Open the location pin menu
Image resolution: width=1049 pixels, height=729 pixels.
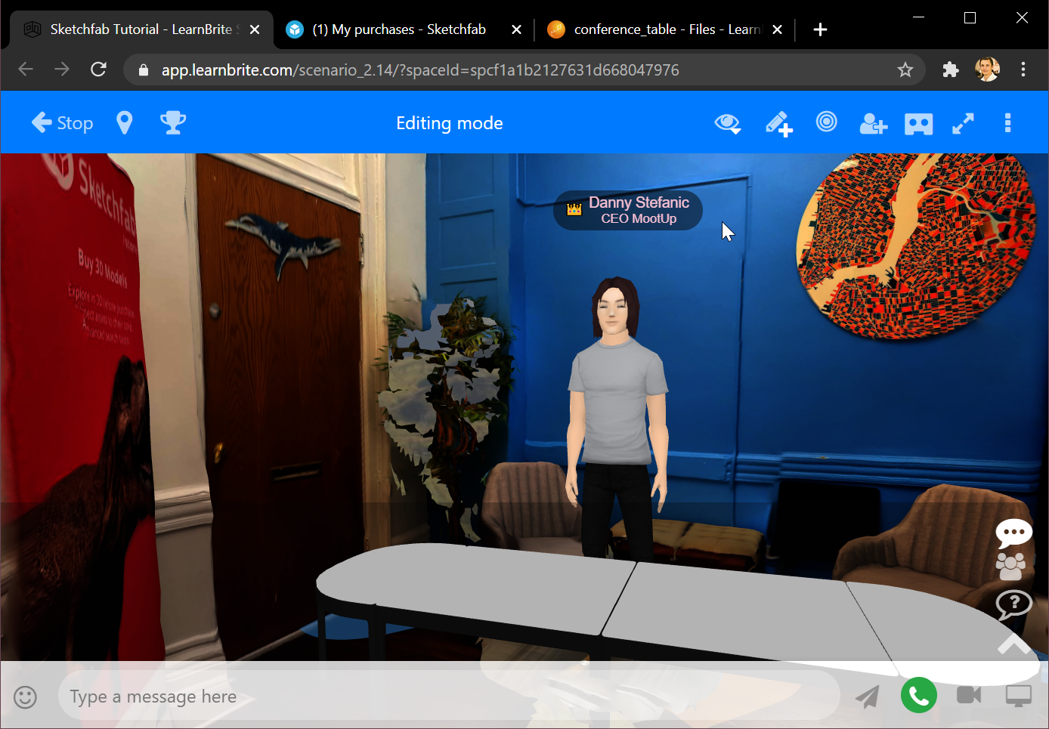[125, 123]
